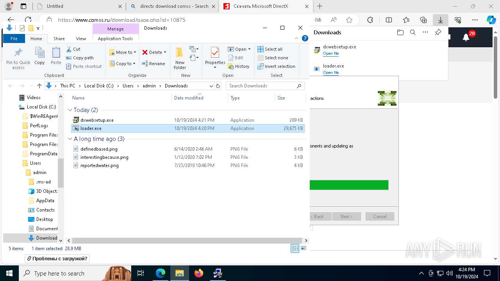Click the Paste icon in ribbon
The height and width of the screenshot is (281, 500).
pos(56,53)
